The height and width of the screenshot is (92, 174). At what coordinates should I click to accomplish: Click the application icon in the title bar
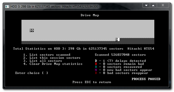tap(7, 7)
